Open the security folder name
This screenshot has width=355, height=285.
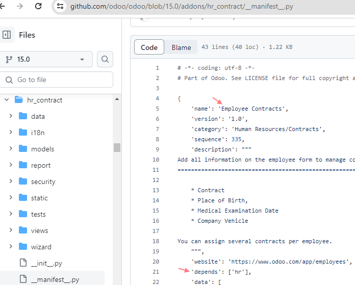pos(43,182)
